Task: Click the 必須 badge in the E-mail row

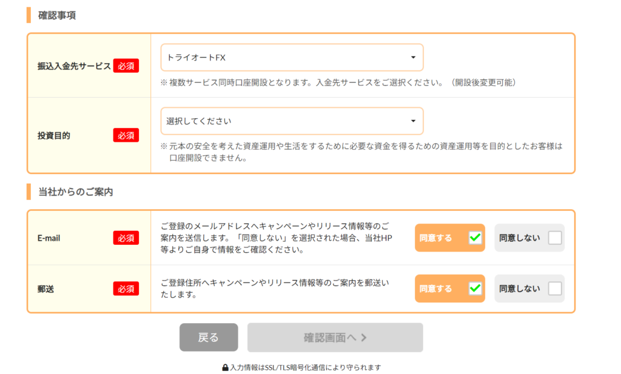Action: pos(126,238)
